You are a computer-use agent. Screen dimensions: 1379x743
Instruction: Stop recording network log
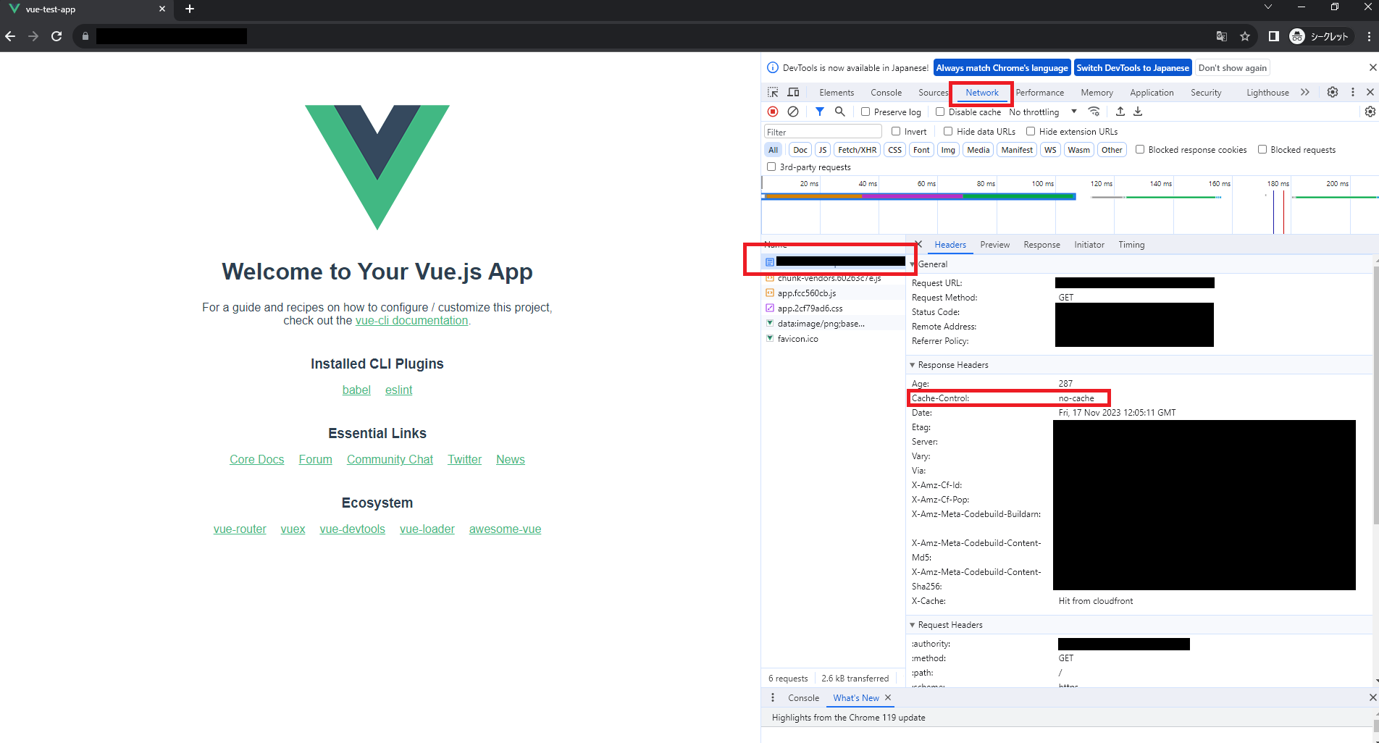point(773,112)
